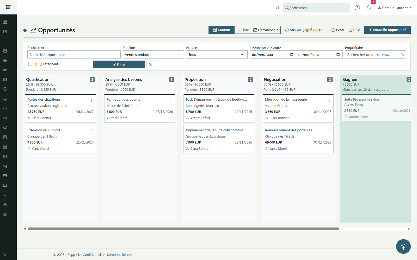Enable the Qui stagnent checkbox
This screenshot has height=260, width=417.
pos(30,64)
